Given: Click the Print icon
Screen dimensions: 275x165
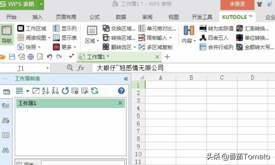Looking at the screenshot, I should pos(31,57).
